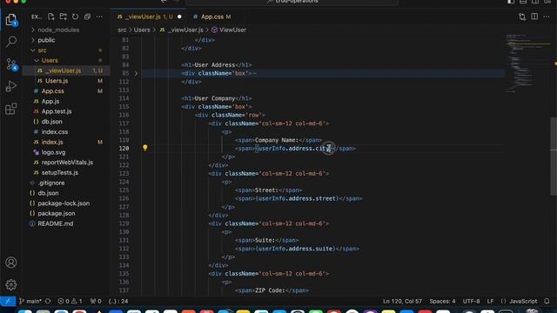557x313 pixels.
Task: Select _viewUser.js in the breadcrumb
Action: coord(185,30)
